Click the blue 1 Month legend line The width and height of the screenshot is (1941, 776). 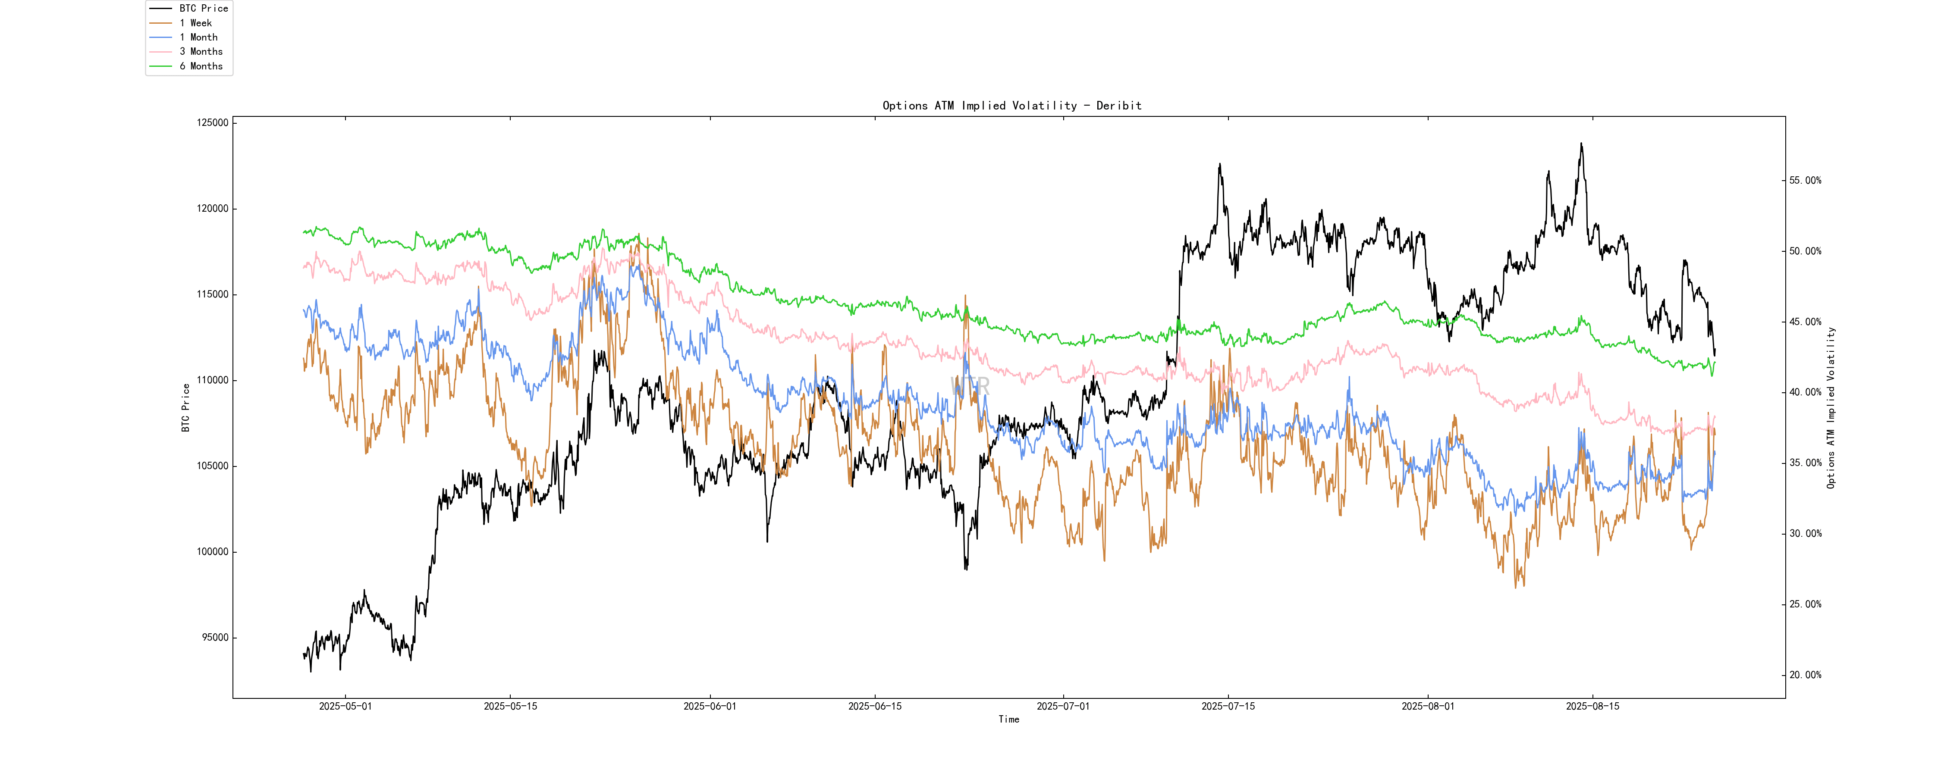(160, 37)
